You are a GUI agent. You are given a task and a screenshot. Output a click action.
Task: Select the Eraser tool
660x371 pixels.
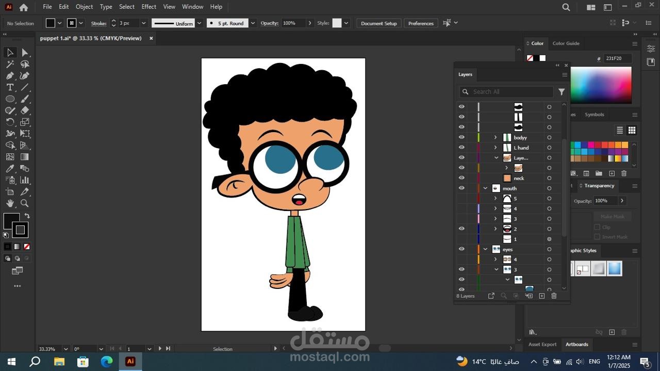point(25,110)
